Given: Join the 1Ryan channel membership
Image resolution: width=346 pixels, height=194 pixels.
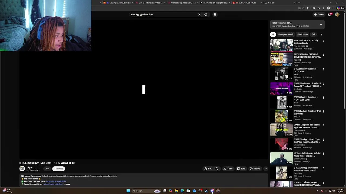Looking at the screenshot, I should [47, 169].
